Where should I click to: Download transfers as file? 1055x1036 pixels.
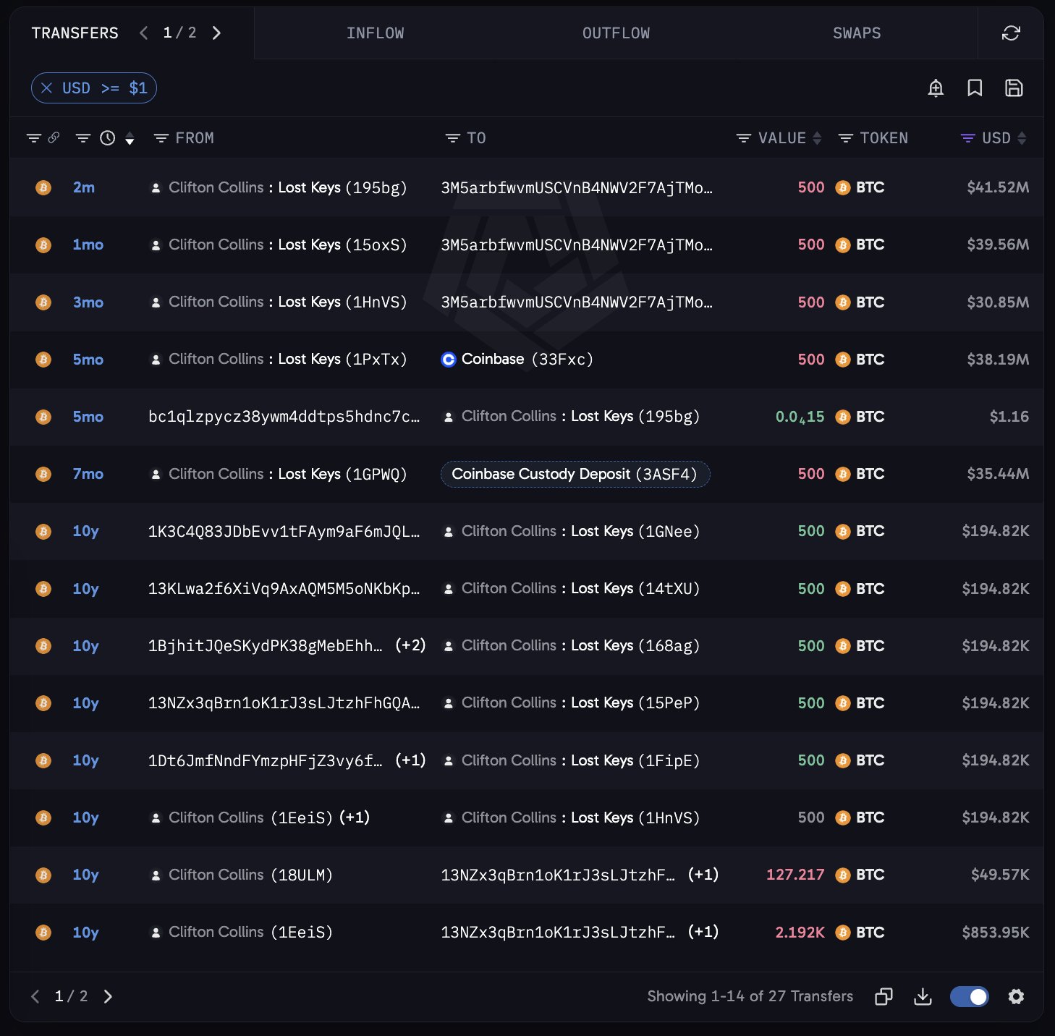click(x=923, y=997)
